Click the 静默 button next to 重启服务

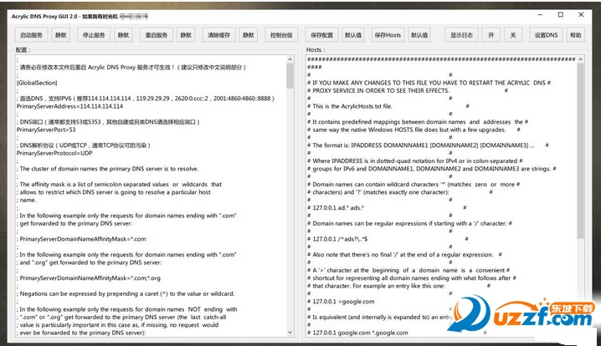186,35
